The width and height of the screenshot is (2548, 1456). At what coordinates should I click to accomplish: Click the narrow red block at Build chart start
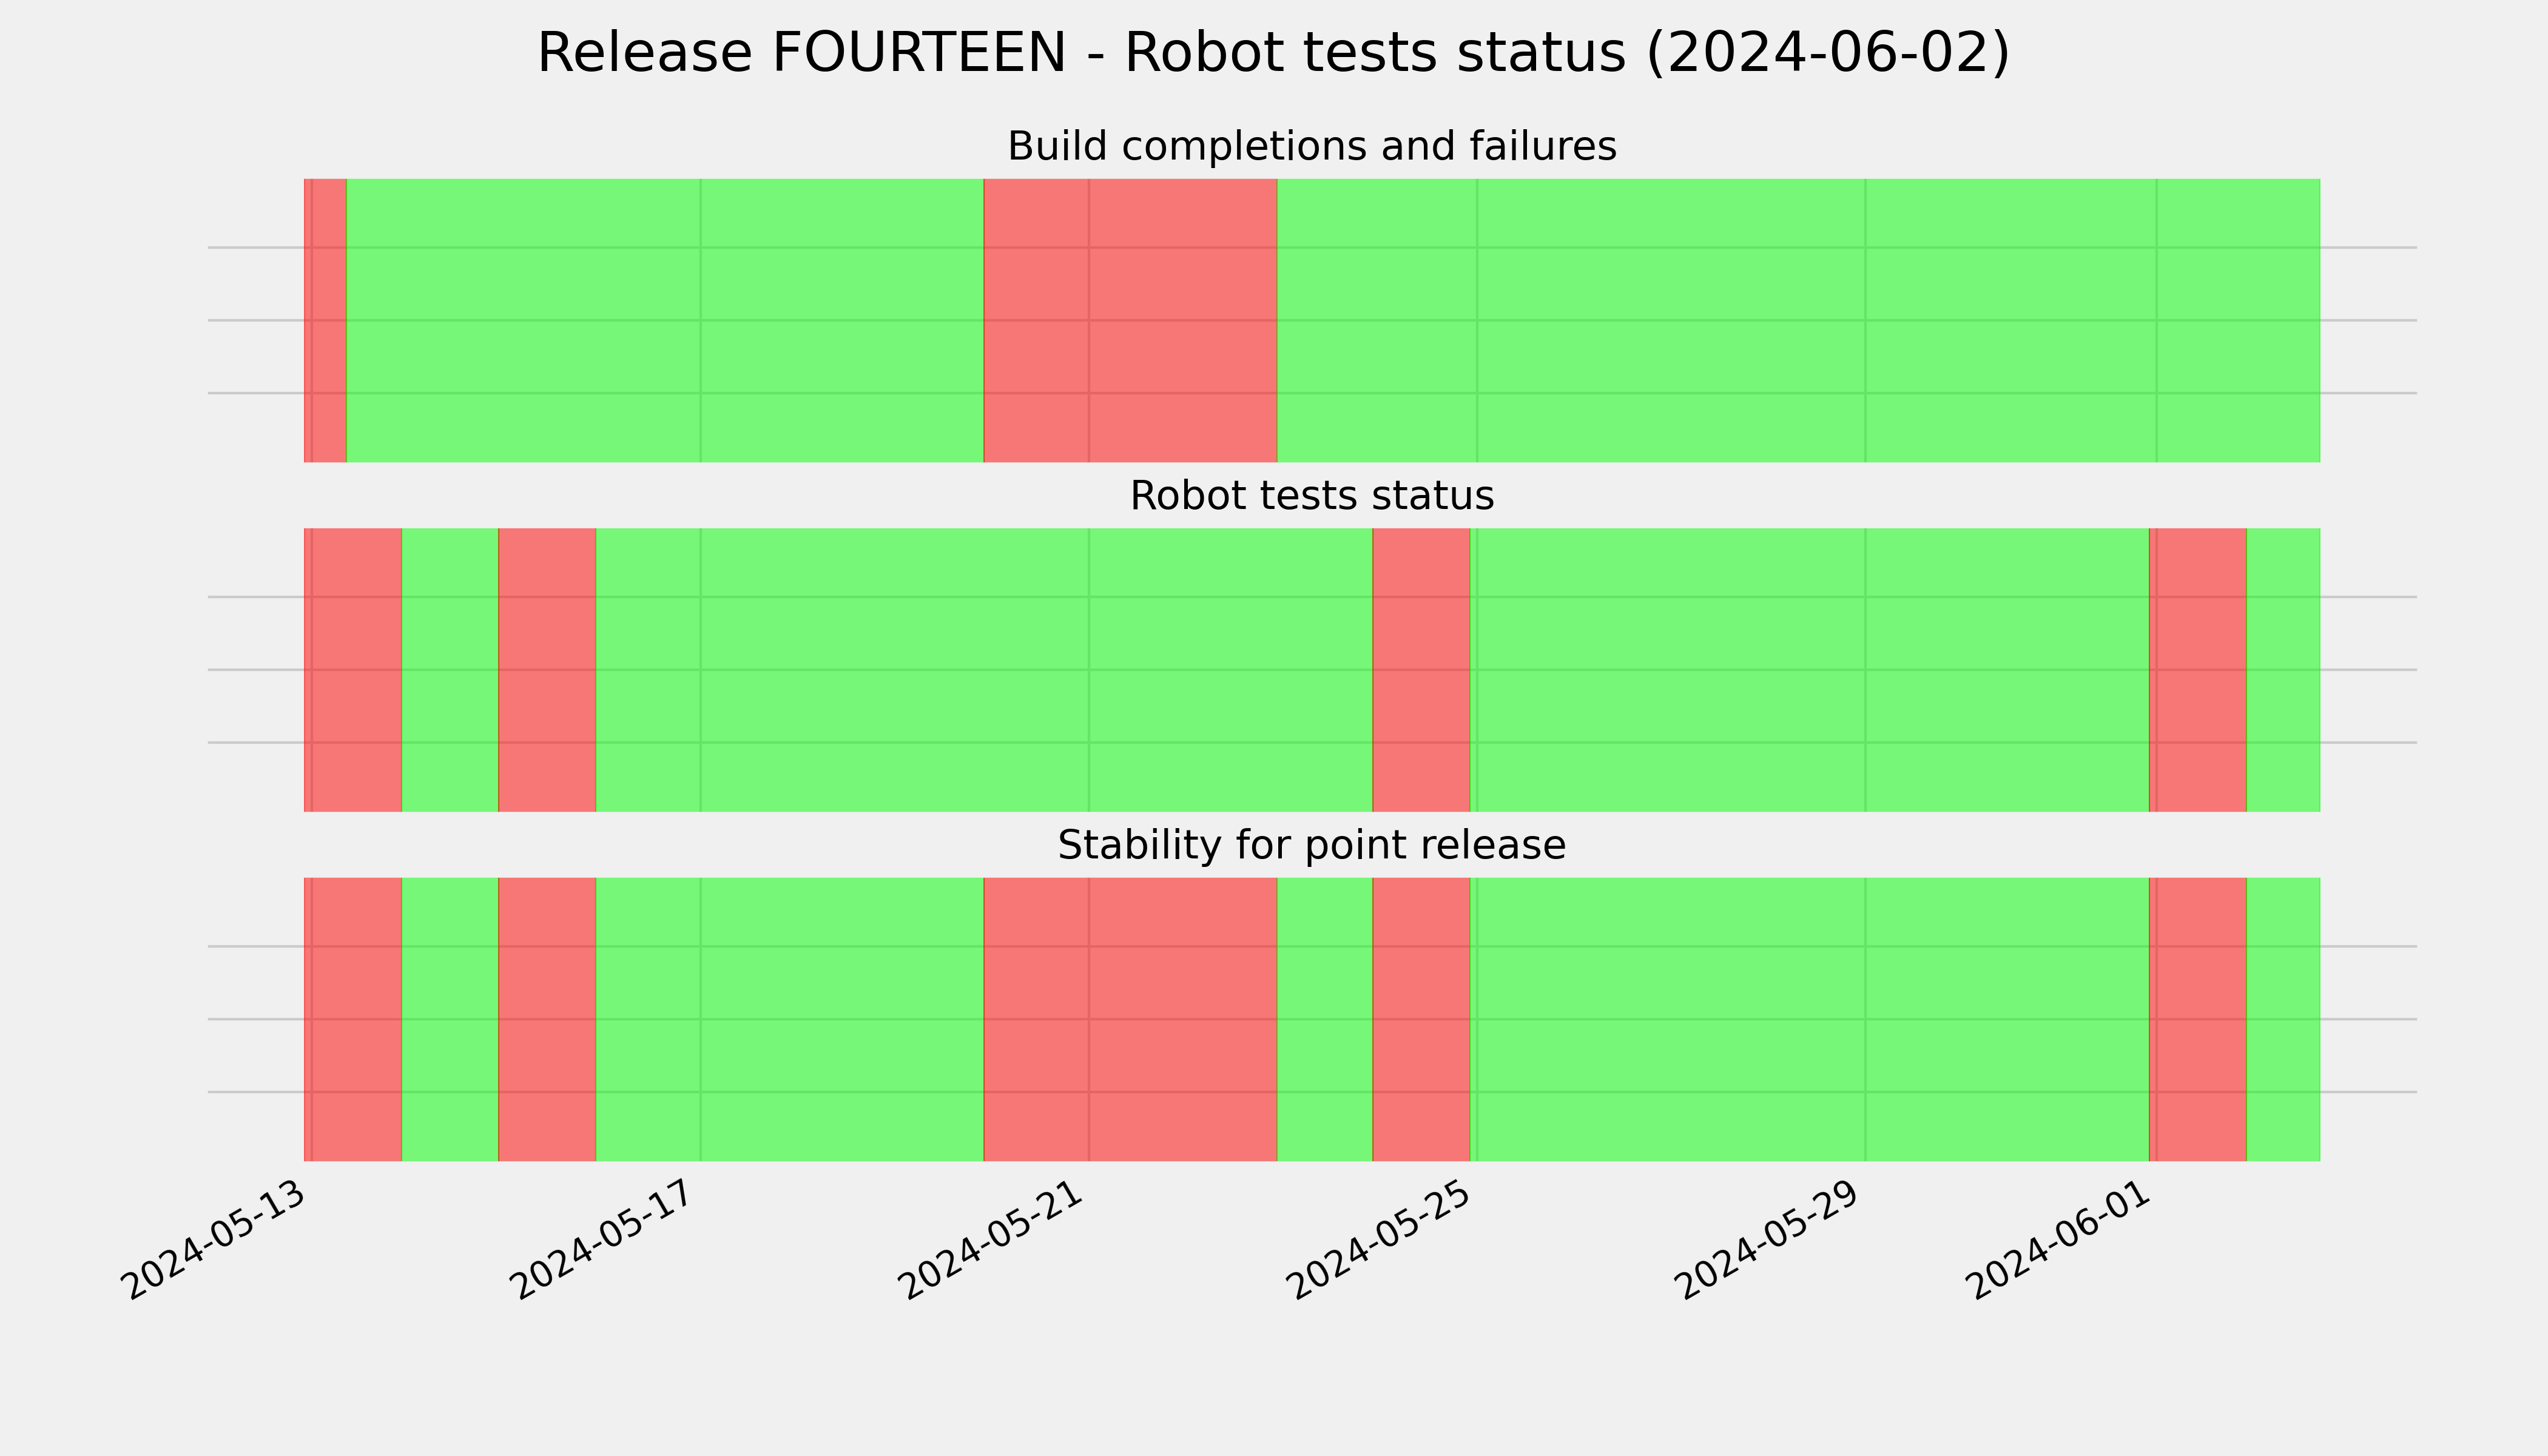325,320
